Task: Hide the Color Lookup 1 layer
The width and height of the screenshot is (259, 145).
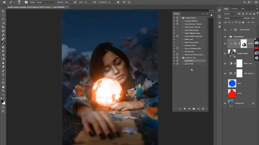Action: pyautogui.click(x=225, y=73)
